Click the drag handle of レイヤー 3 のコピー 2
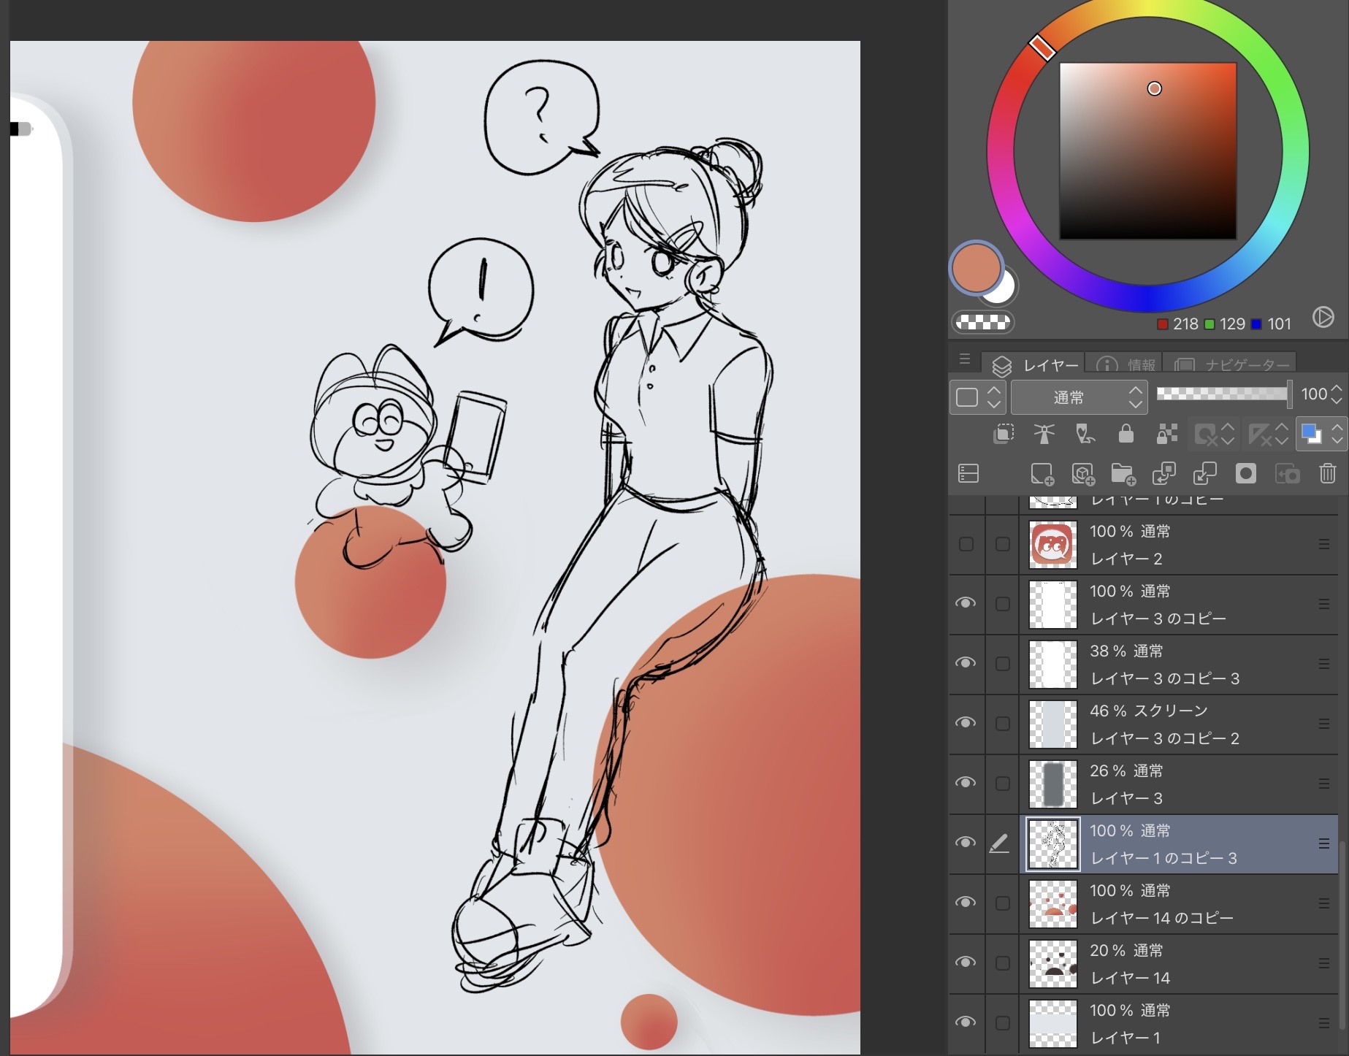The height and width of the screenshot is (1056, 1349). 1323,724
